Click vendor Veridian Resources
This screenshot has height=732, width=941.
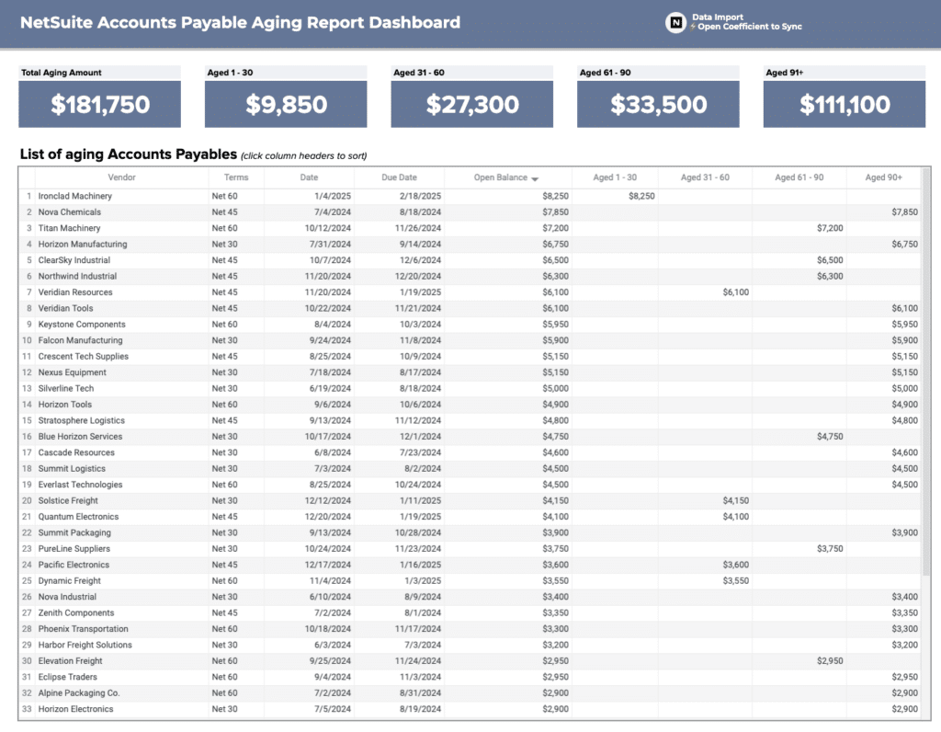[75, 292]
